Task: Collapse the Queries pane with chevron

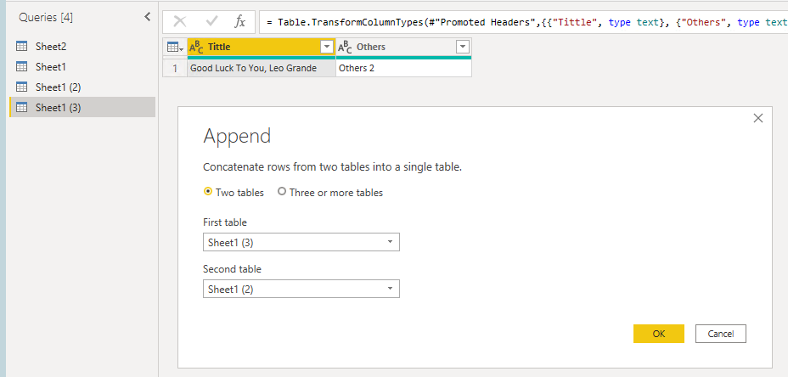Action: tap(147, 17)
